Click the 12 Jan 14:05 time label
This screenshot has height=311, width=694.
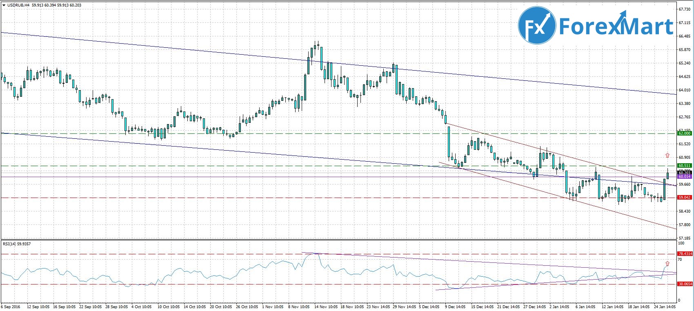pos(613,307)
